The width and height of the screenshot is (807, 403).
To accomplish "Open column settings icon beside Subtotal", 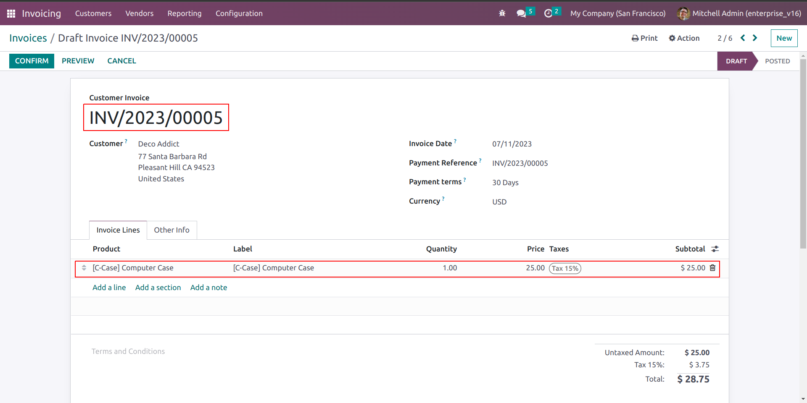I will point(715,249).
